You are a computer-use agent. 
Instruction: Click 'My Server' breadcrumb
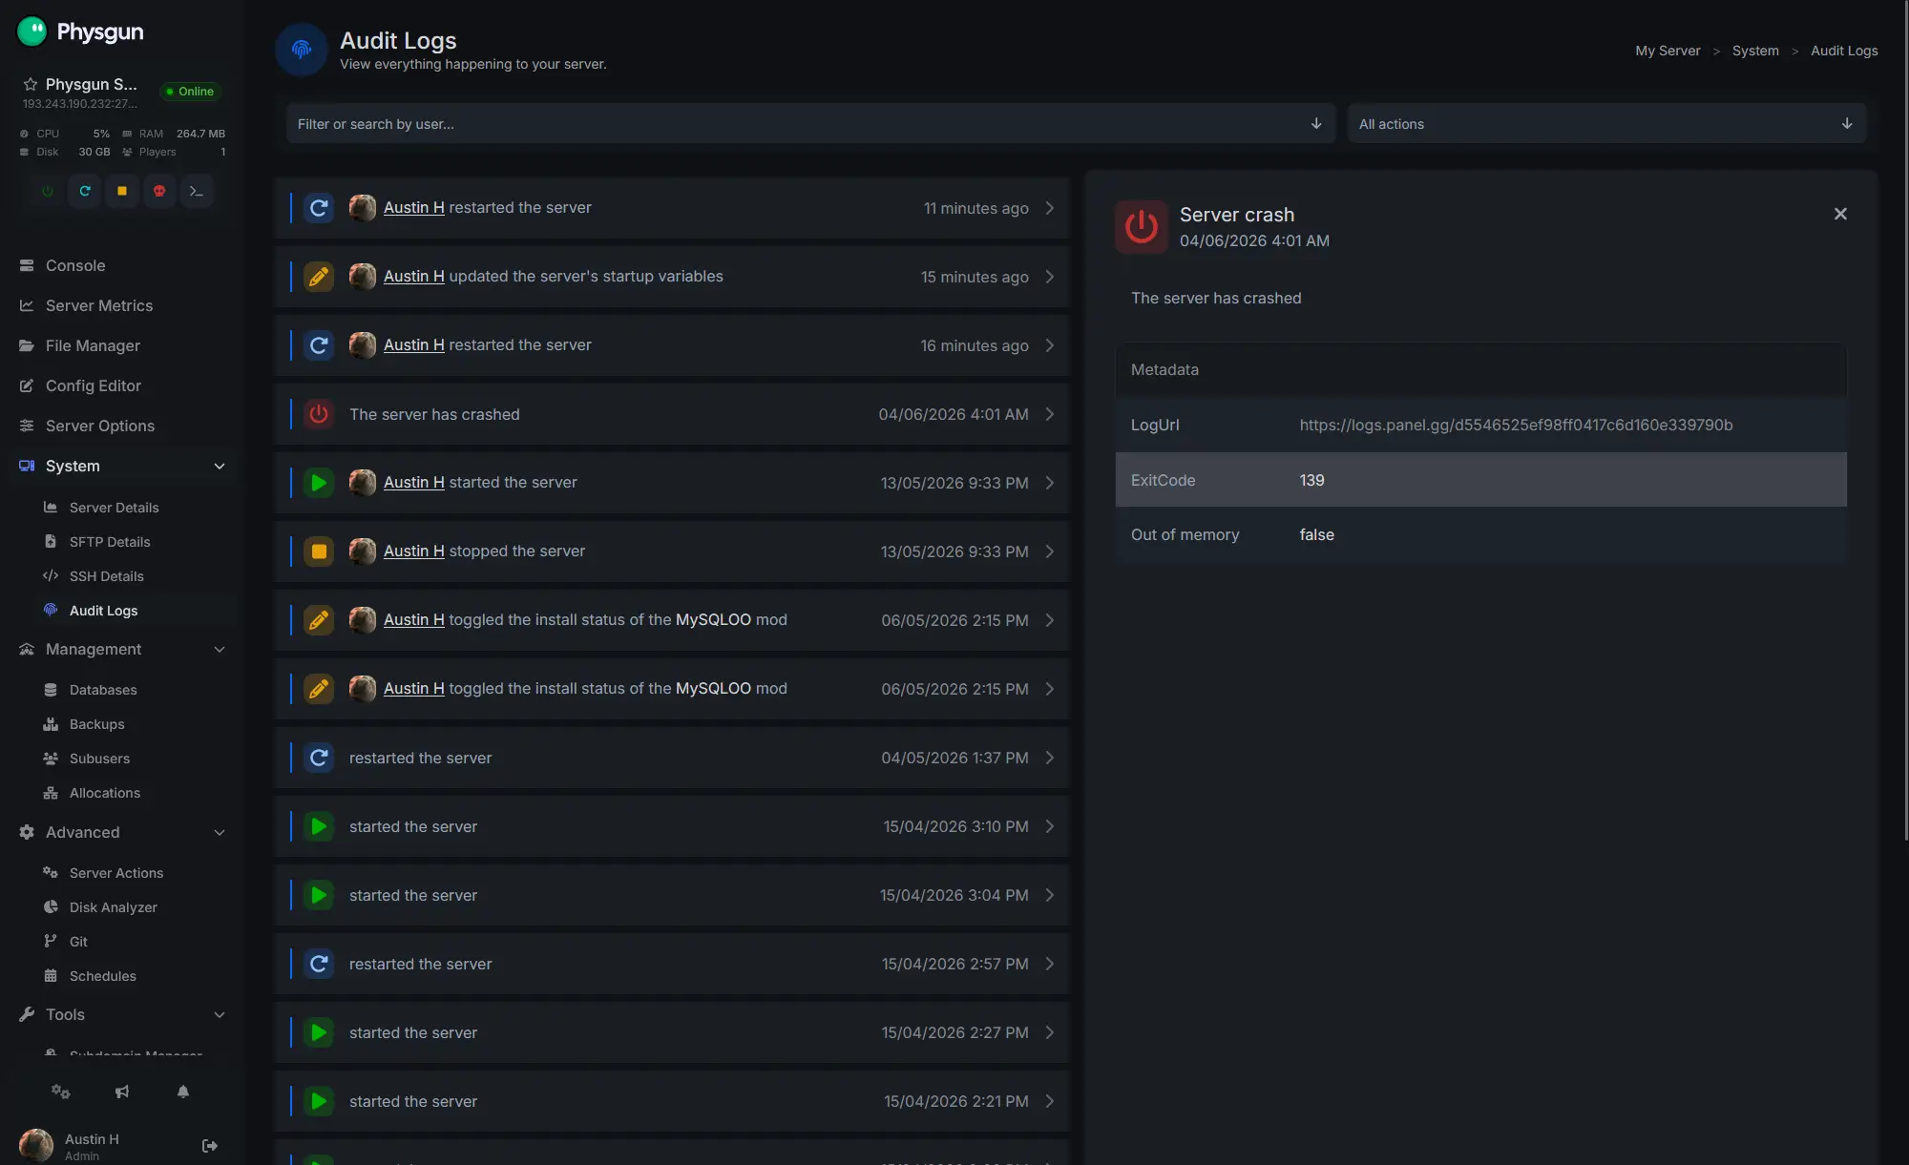[x=1668, y=51]
